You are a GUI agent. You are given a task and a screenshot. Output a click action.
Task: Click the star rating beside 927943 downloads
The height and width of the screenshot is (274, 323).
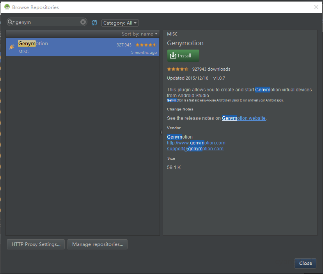tap(177, 69)
